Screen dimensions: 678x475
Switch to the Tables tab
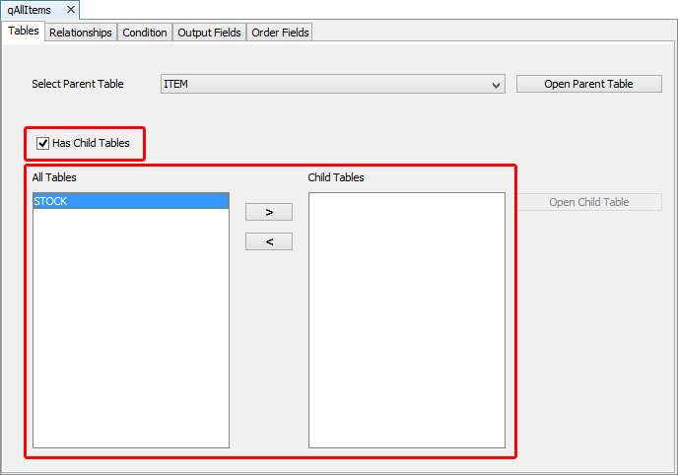pyautogui.click(x=23, y=32)
